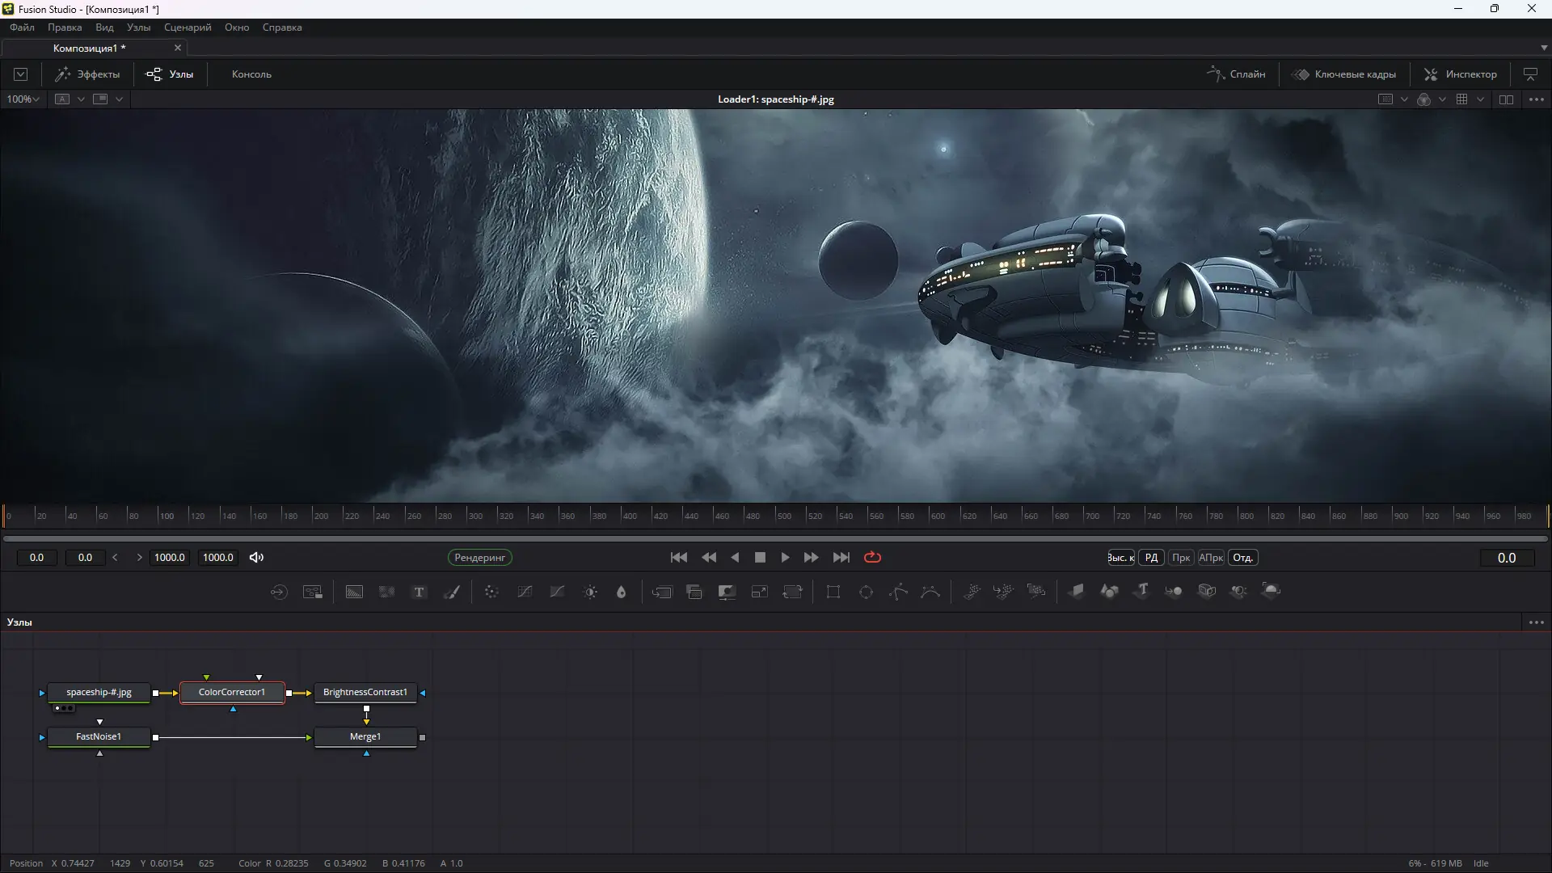Add an Ellipse mask from toolbar
The height and width of the screenshot is (873, 1552).
click(866, 592)
